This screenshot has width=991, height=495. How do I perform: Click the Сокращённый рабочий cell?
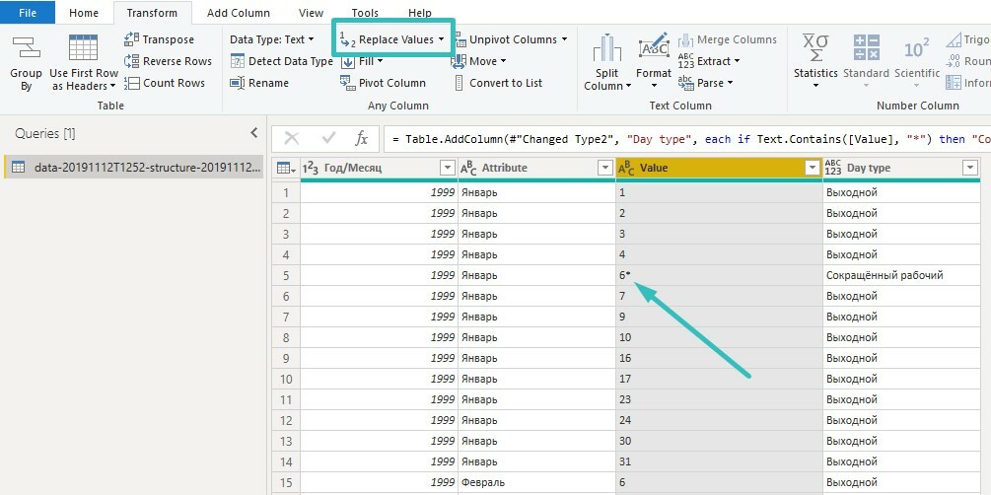tap(902, 275)
